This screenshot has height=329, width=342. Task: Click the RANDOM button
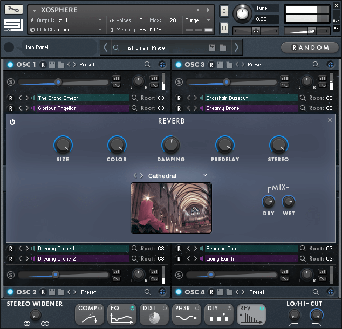(310, 47)
